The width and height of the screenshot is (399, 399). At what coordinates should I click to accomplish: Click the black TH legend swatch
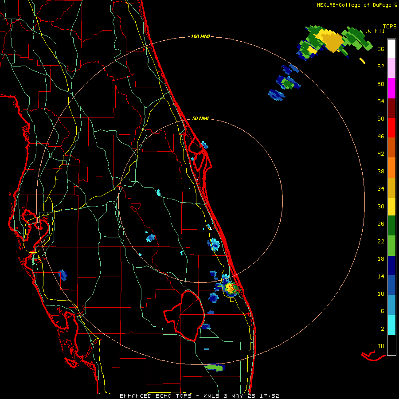click(391, 345)
